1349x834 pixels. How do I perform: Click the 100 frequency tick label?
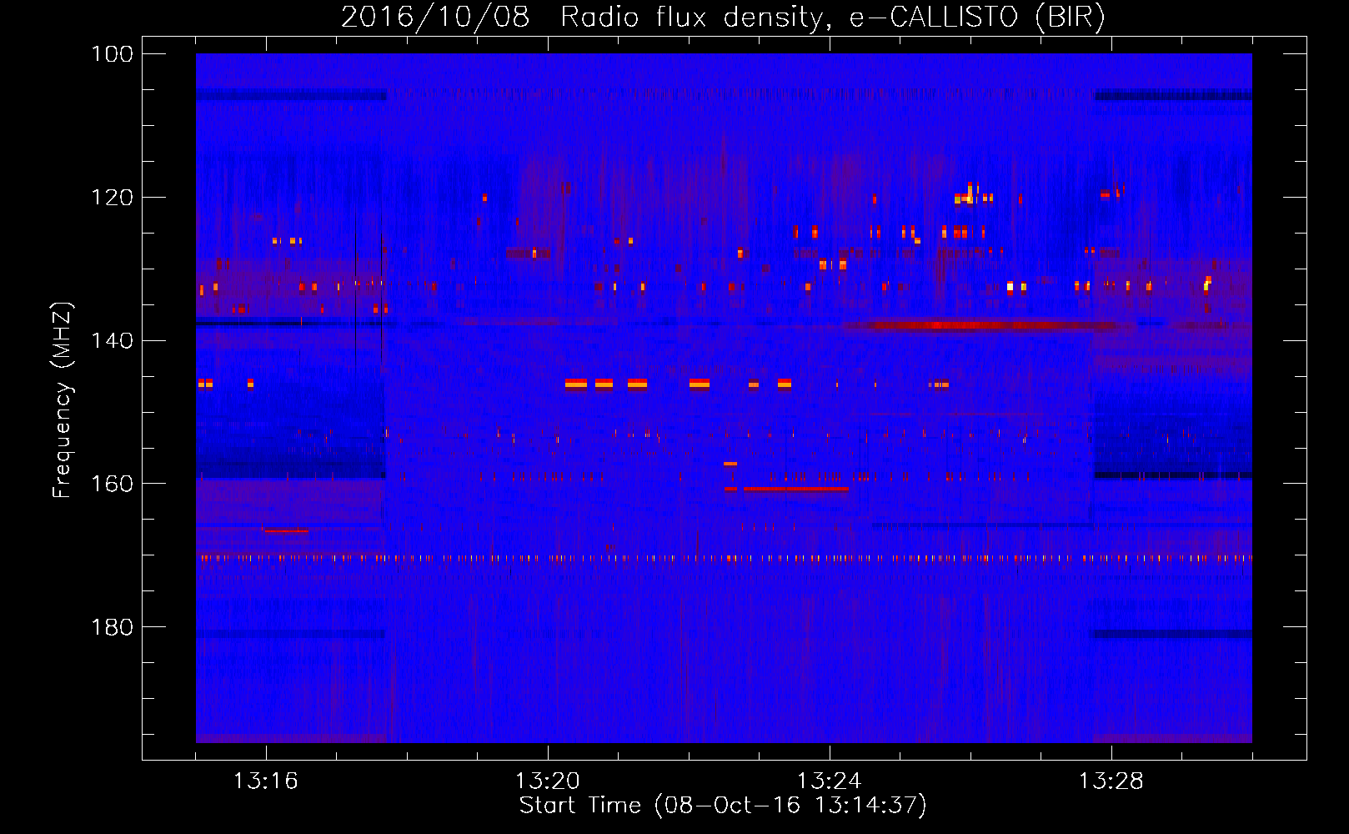coord(112,54)
